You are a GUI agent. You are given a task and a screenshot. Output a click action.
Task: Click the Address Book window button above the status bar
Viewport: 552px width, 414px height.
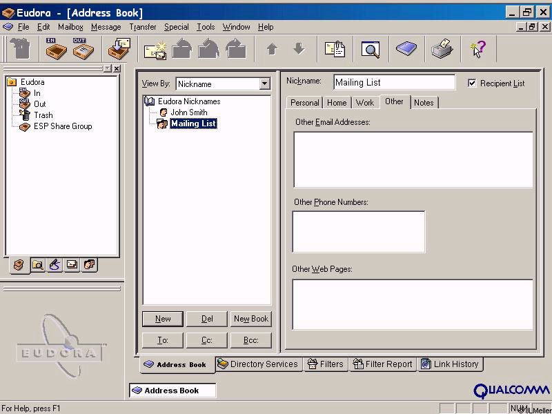[x=172, y=391]
